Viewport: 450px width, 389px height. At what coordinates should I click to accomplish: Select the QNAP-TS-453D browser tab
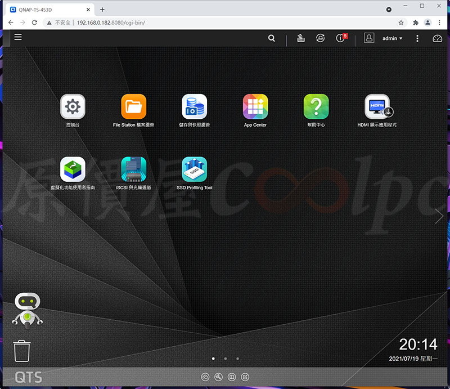pyautogui.click(x=49, y=10)
